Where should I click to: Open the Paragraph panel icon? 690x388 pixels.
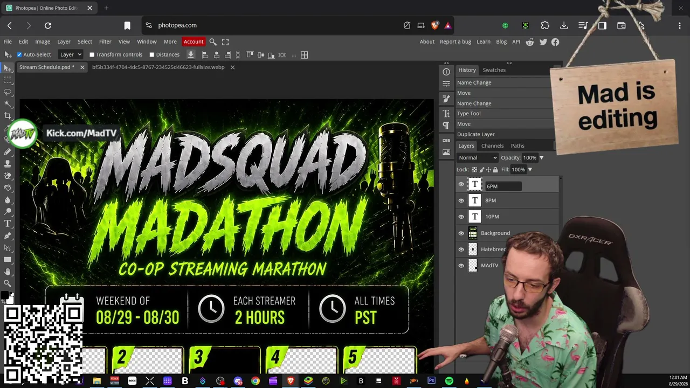pos(446,125)
